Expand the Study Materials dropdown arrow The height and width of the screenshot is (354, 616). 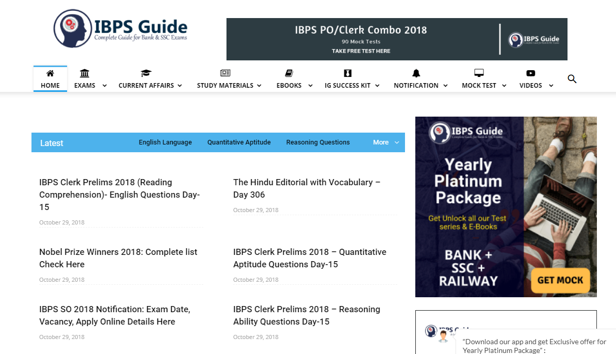[x=260, y=86]
